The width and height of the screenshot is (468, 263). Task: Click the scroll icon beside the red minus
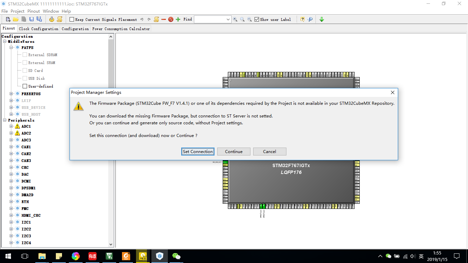[156, 20]
